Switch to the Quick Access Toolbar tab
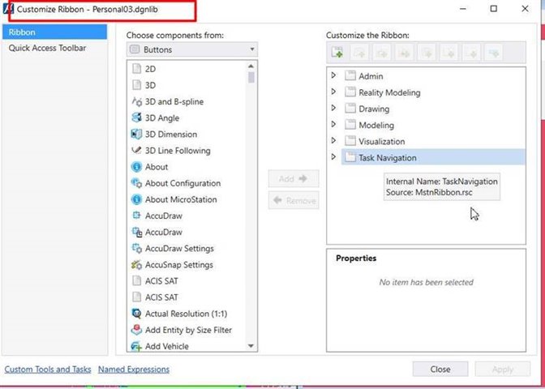Viewport: 545px width, 389px height. (x=47, y=48)
